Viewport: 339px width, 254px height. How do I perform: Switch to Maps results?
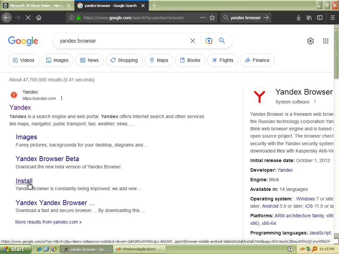(159, 60)
